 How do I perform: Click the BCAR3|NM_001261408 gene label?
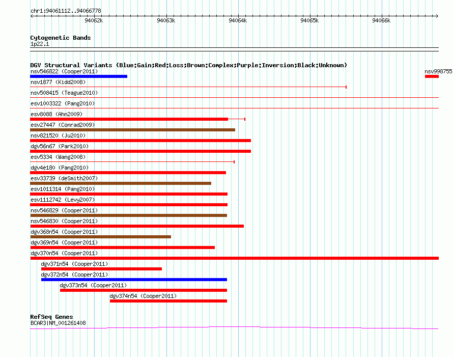pos(58,323)
